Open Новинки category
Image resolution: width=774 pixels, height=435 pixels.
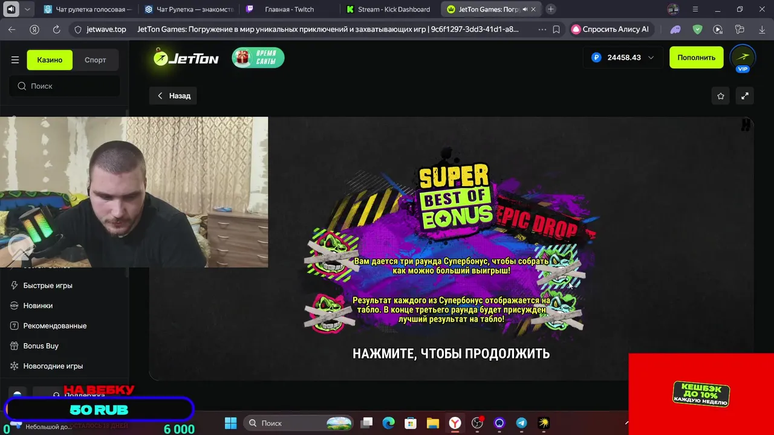click(x=38, y=306)
